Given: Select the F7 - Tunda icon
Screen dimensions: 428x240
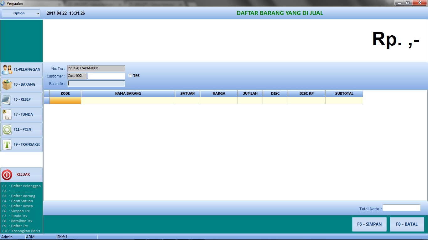Looking at the screenshot, I should point(7,114).
